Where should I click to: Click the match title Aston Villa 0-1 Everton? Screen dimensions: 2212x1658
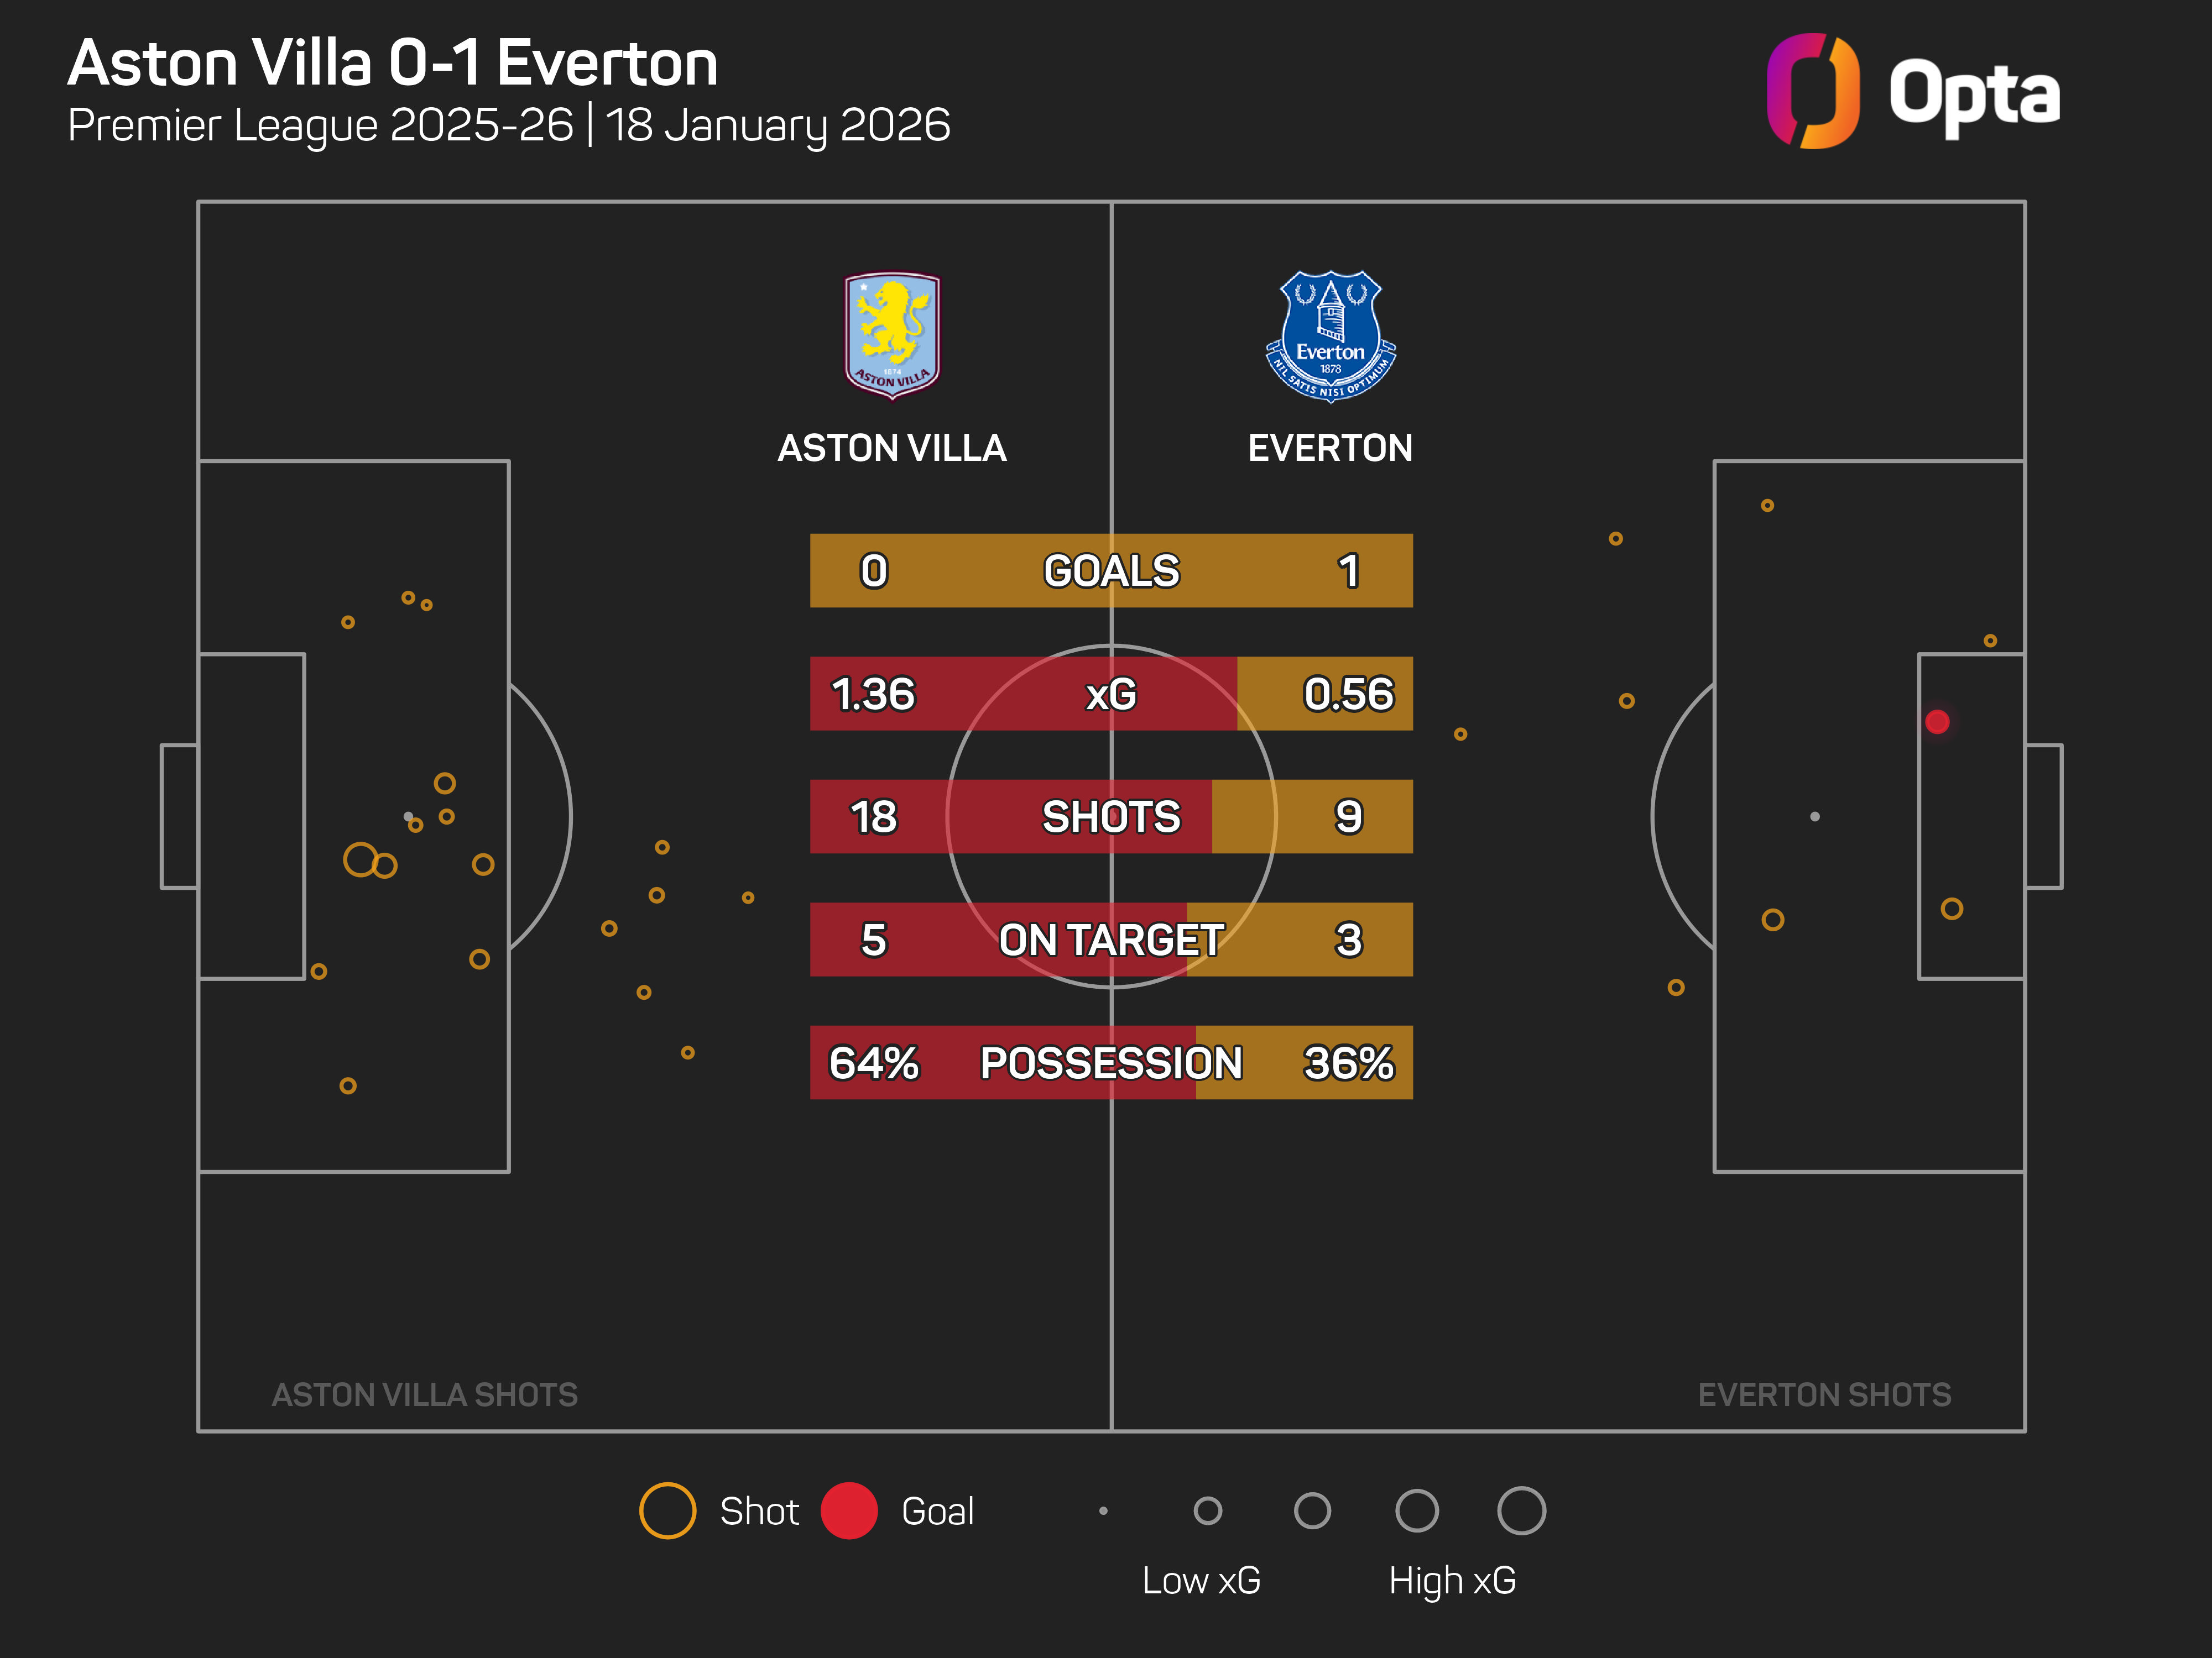[393, 64]
